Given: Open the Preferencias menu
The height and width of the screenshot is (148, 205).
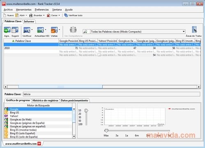Looking at the screenshot, I should coord(42,9).
